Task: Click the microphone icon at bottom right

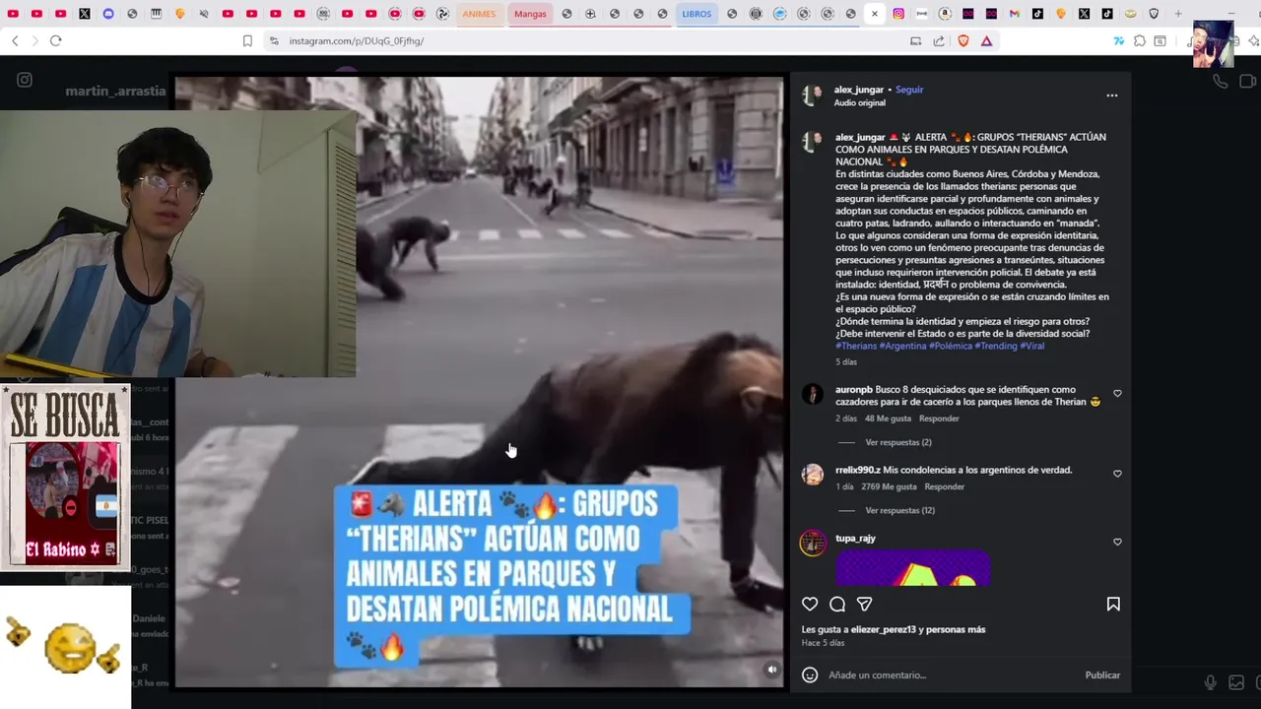Action: pyautogui.click(x=1211, y=682)
